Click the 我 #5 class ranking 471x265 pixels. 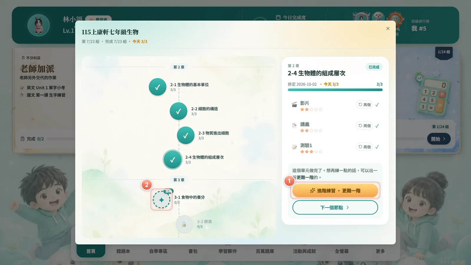point(419,29)
